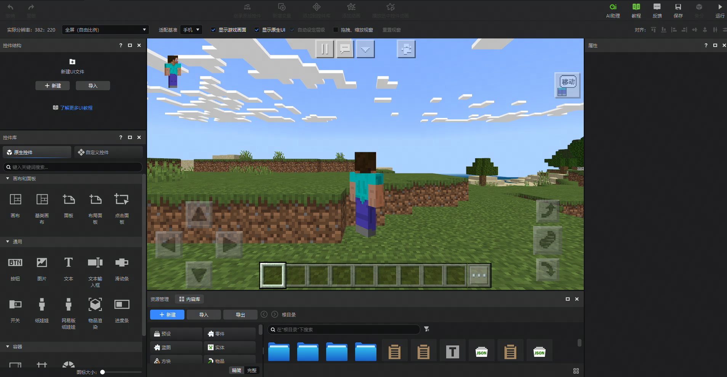Toggle 拖拽、缩放视窗 checkbox

pos(336,30)
